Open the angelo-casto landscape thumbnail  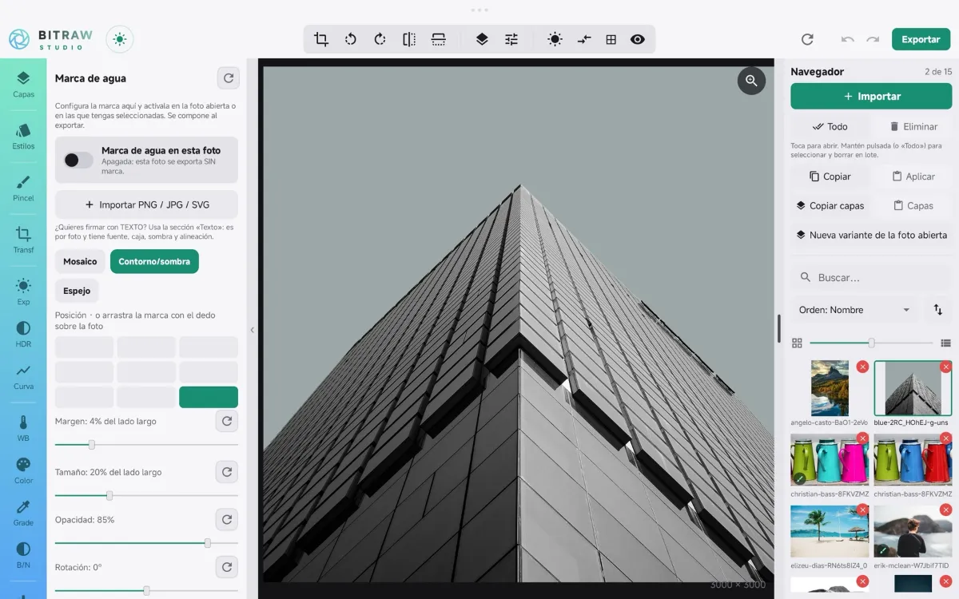830,388
